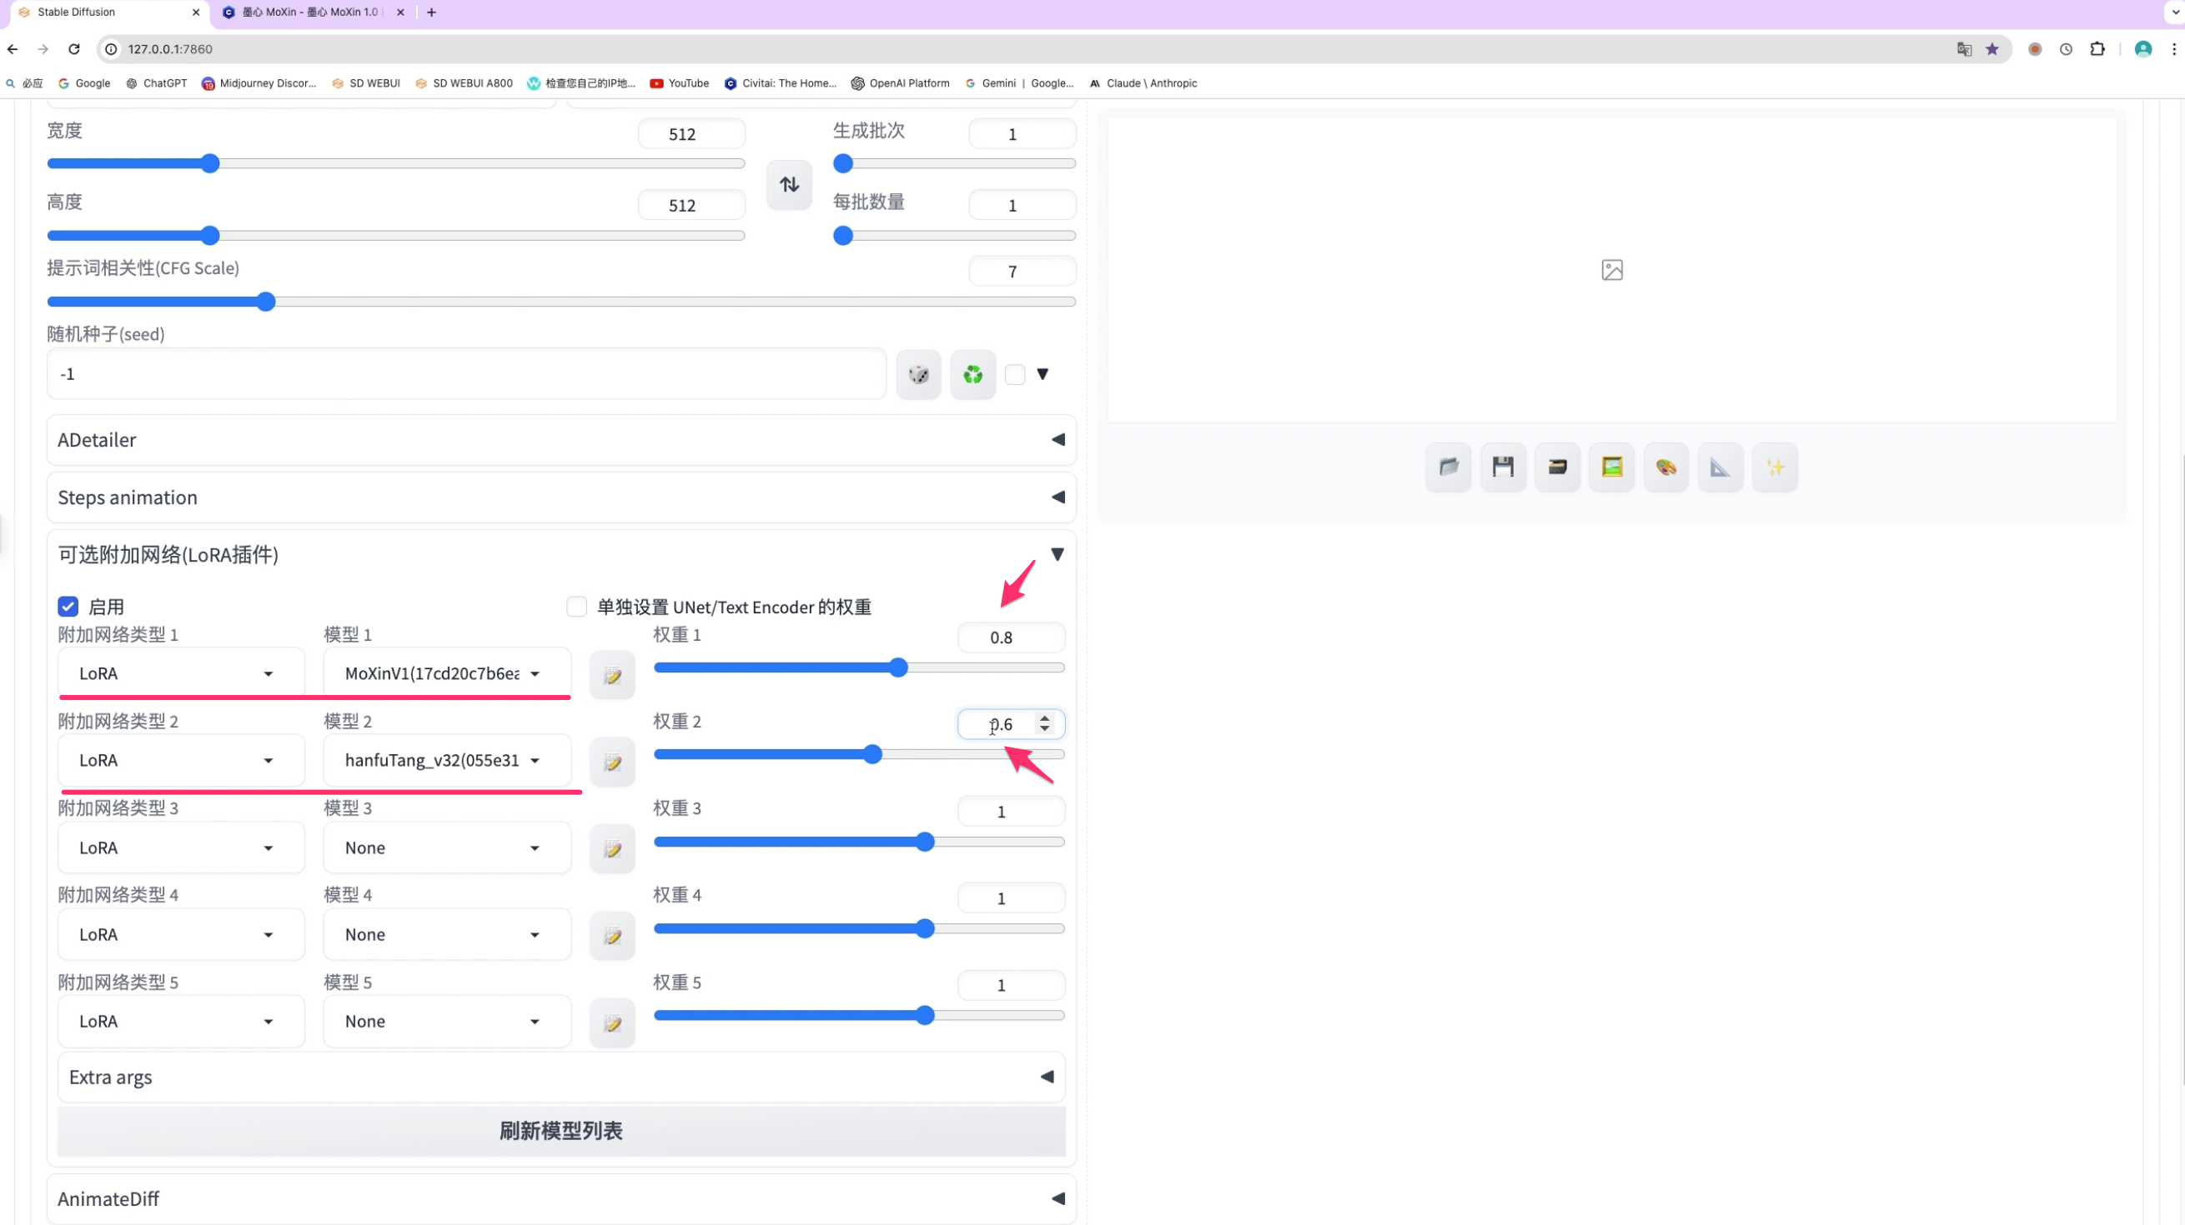
Task: Click the browser reload button
Action: pyautogui.click(x=73, y=49)
